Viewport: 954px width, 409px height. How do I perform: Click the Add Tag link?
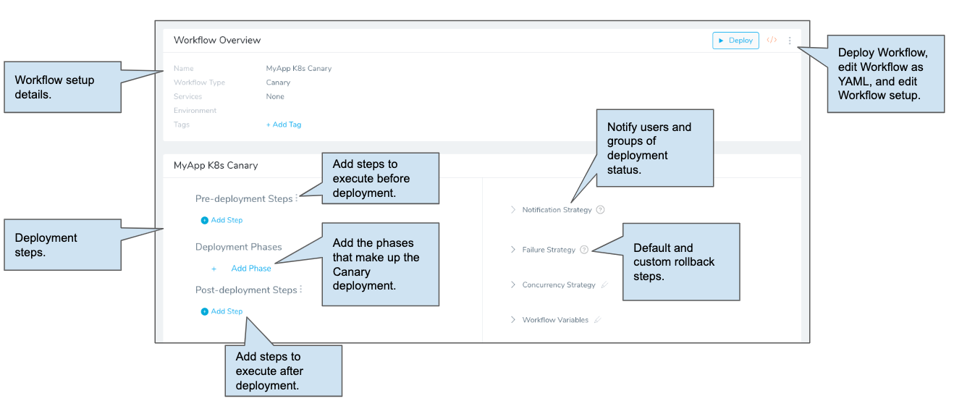(x=284, y=125)
